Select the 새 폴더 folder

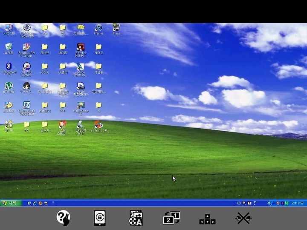pos(63,69)
